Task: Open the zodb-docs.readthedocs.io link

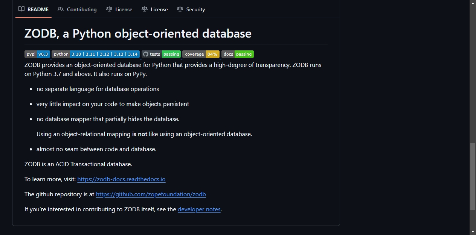Action: [121, 179]
